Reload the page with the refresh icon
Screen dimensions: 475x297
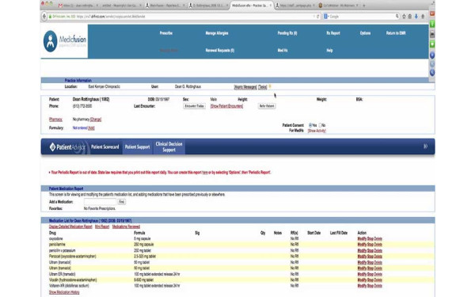click(x=317, y=17)
